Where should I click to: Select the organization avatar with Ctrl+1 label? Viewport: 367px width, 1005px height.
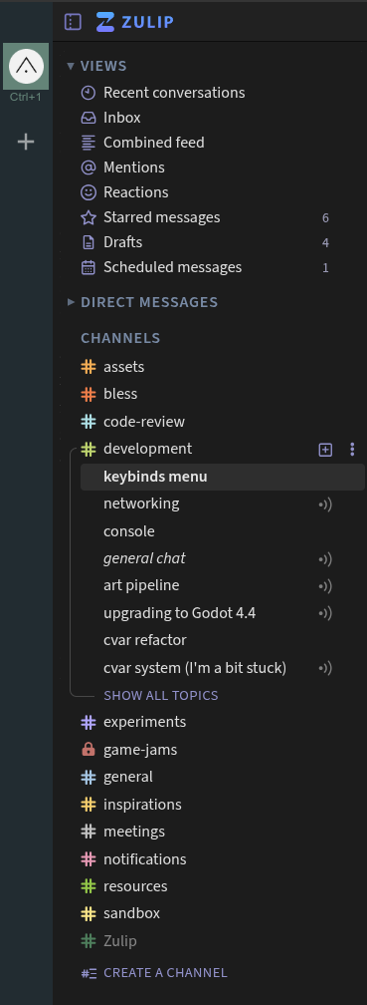click(26, 66)
